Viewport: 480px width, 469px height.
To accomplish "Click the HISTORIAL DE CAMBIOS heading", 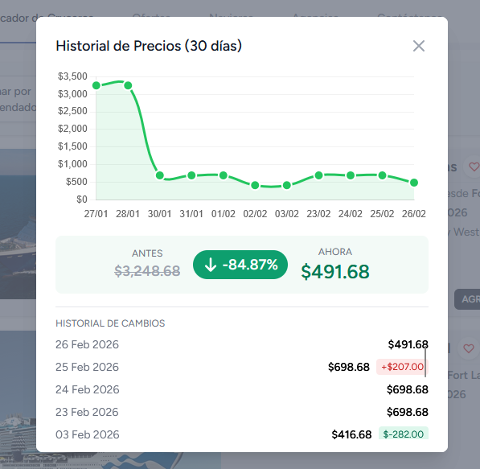I will tap(110, 323).
